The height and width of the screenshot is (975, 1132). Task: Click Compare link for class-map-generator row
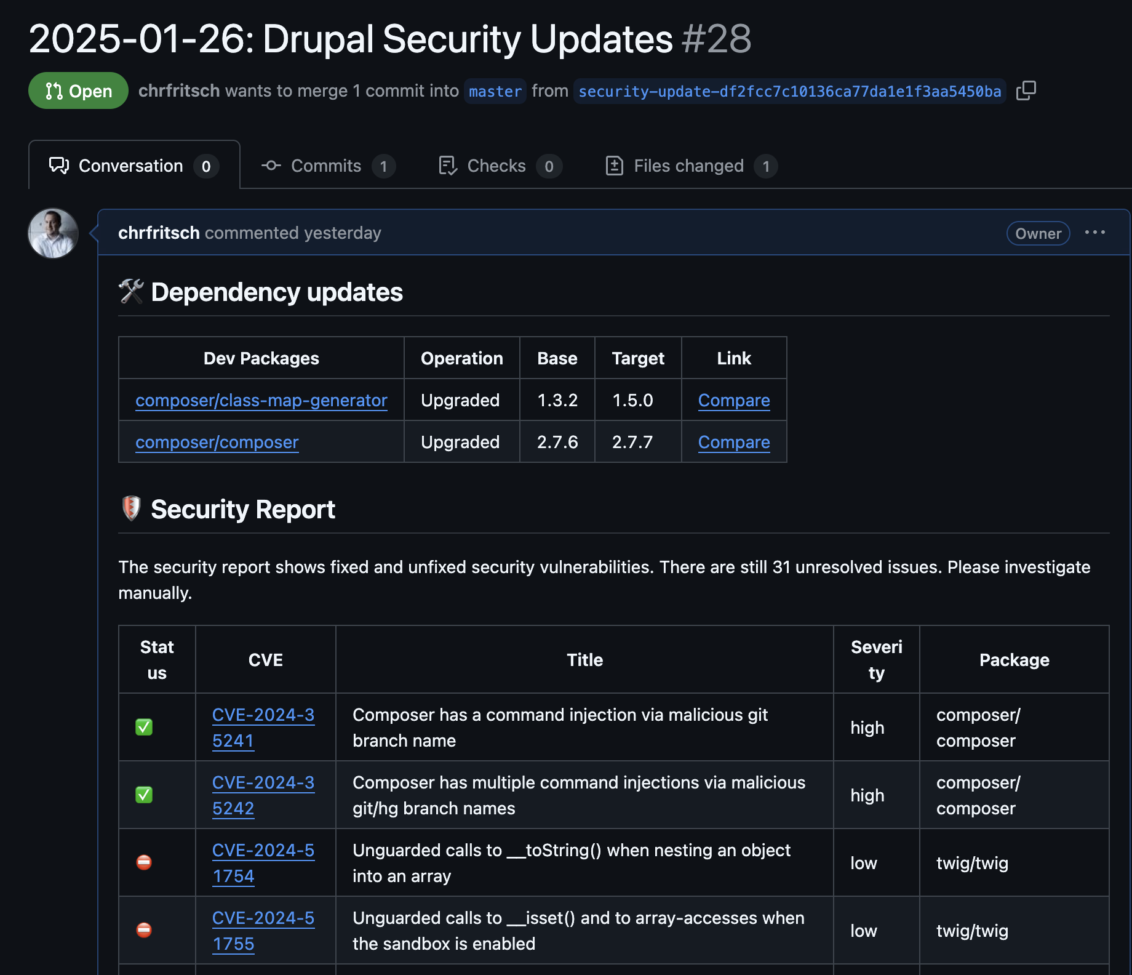(x=734, y=400)
